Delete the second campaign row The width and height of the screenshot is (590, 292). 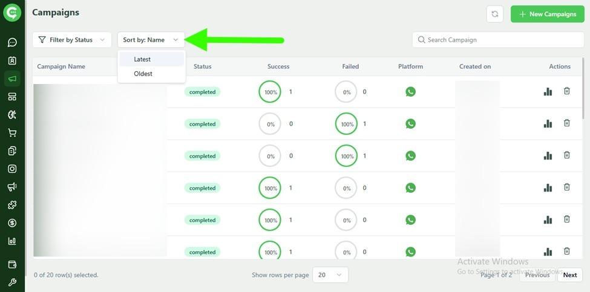tap(566, 123)
